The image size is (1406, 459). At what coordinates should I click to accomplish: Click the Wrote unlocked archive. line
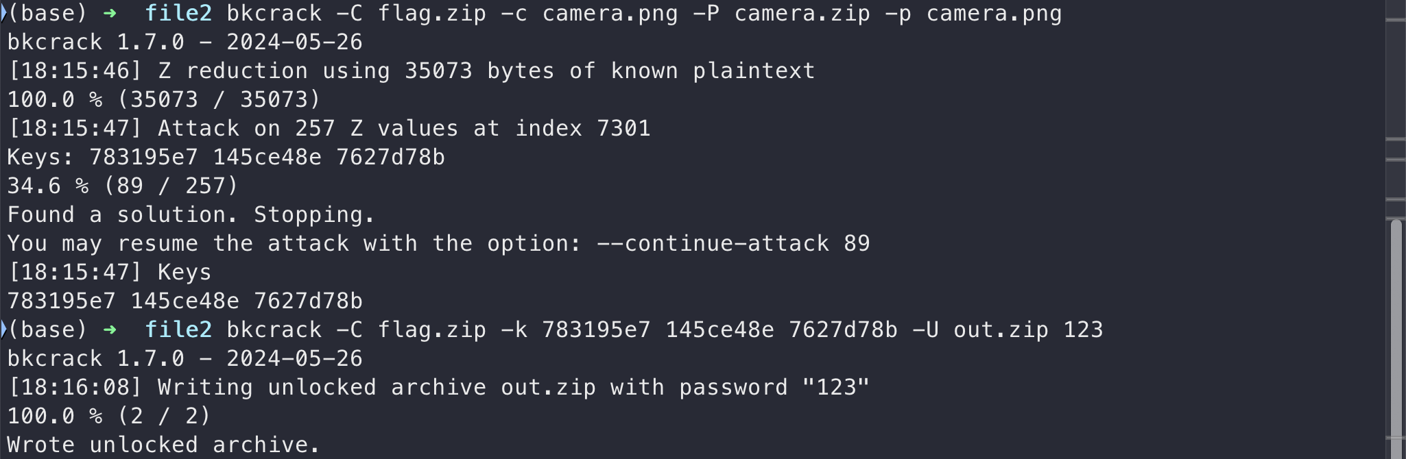(164, 445)
